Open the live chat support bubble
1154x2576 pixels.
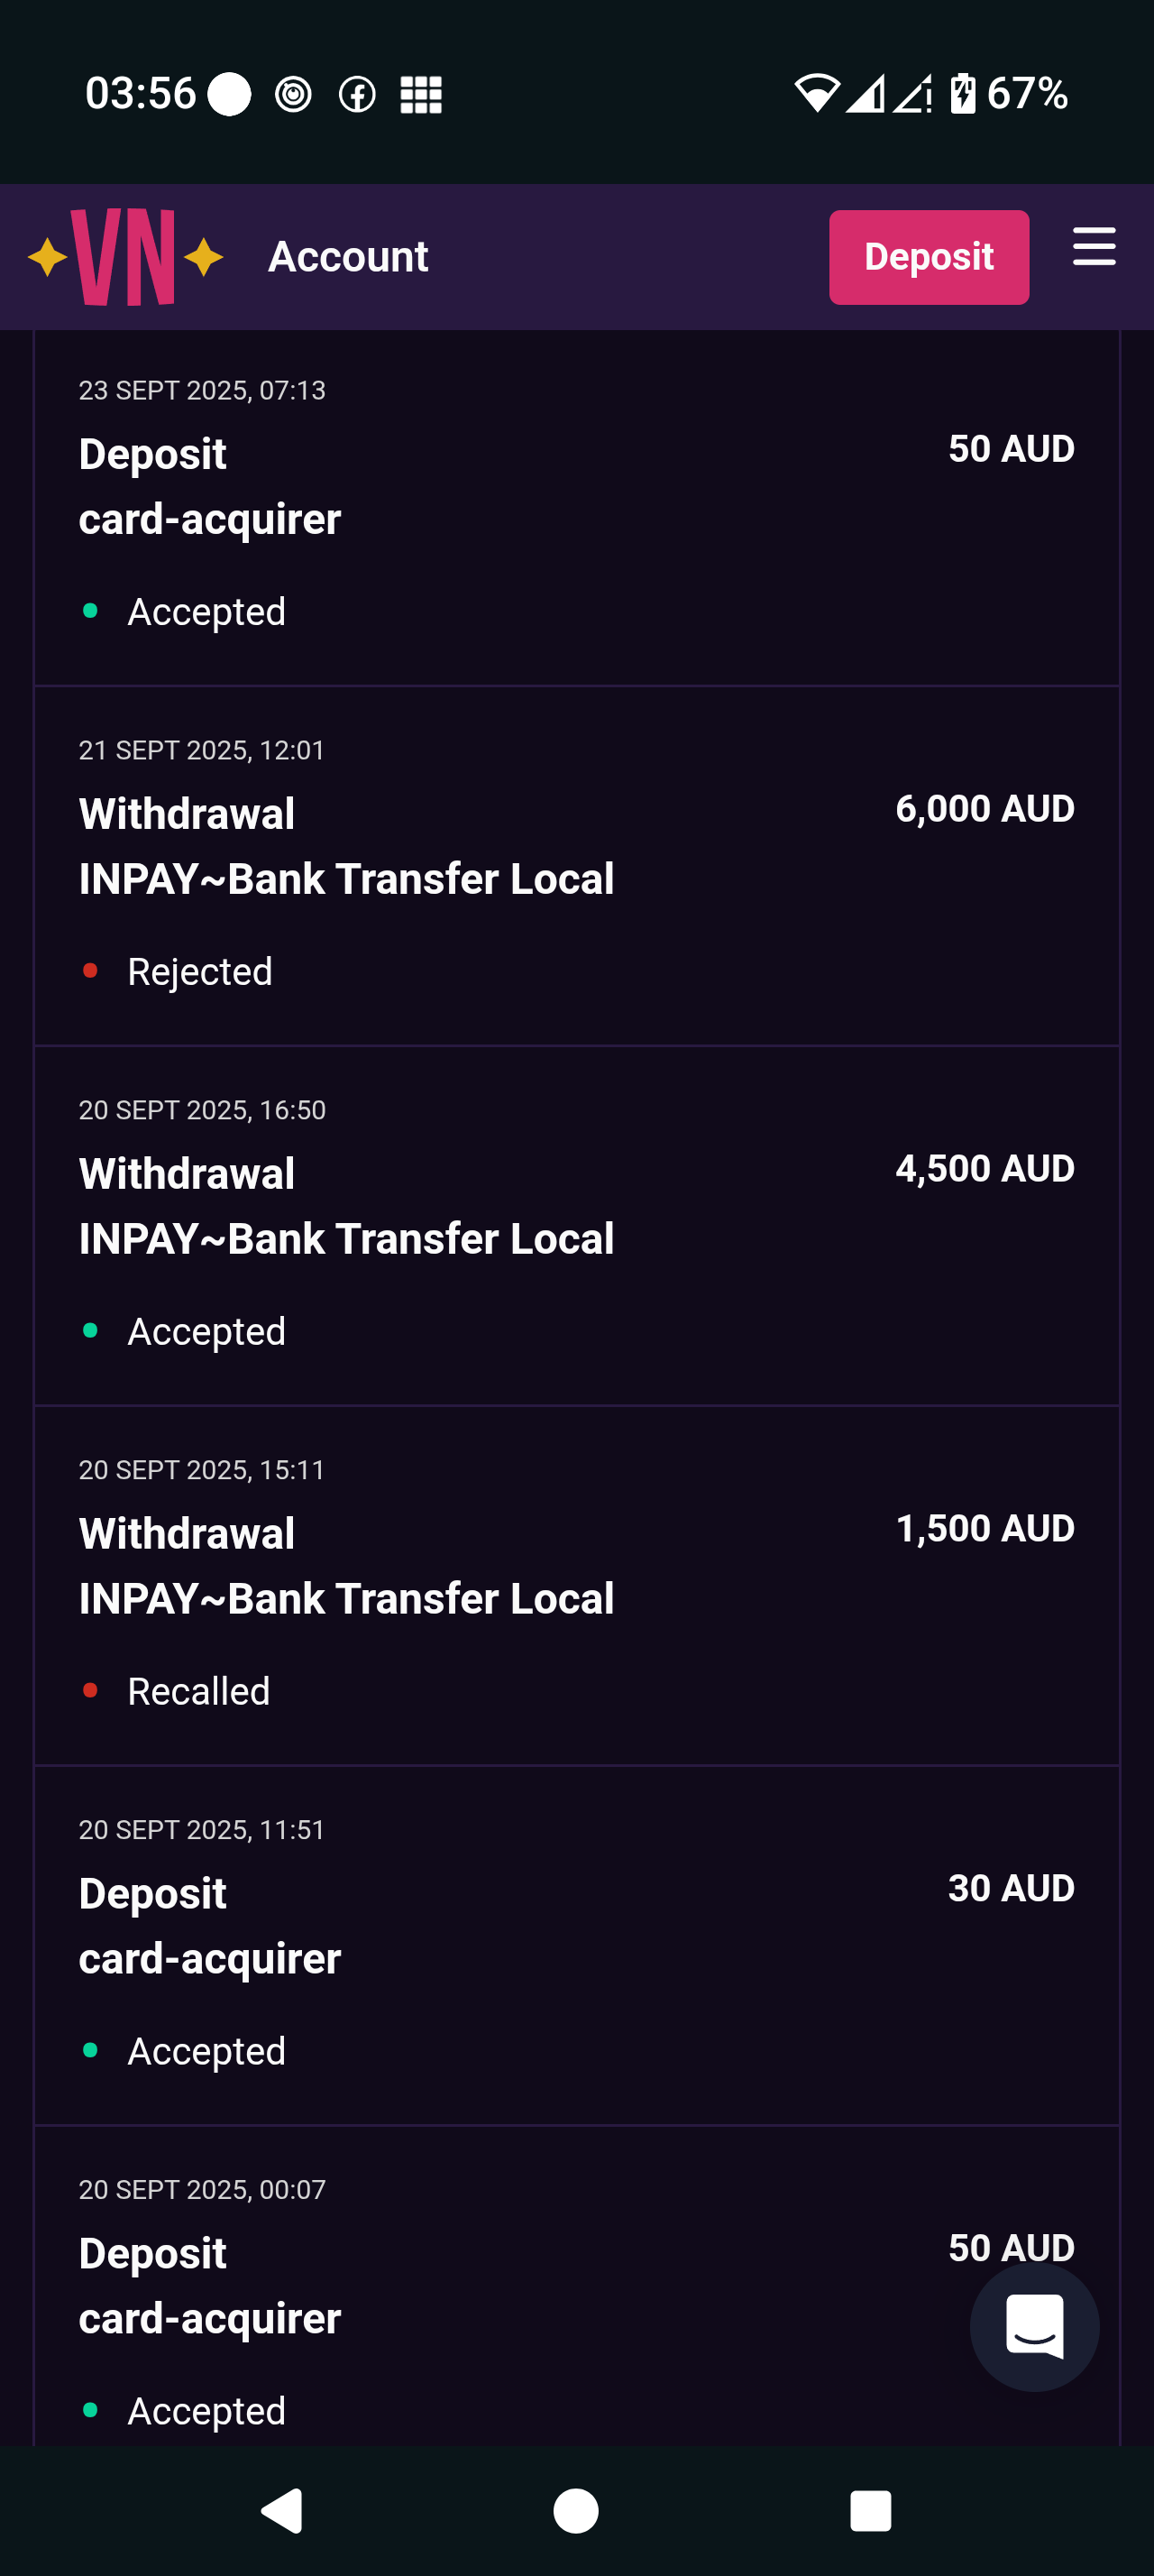click(1033, 2327)
